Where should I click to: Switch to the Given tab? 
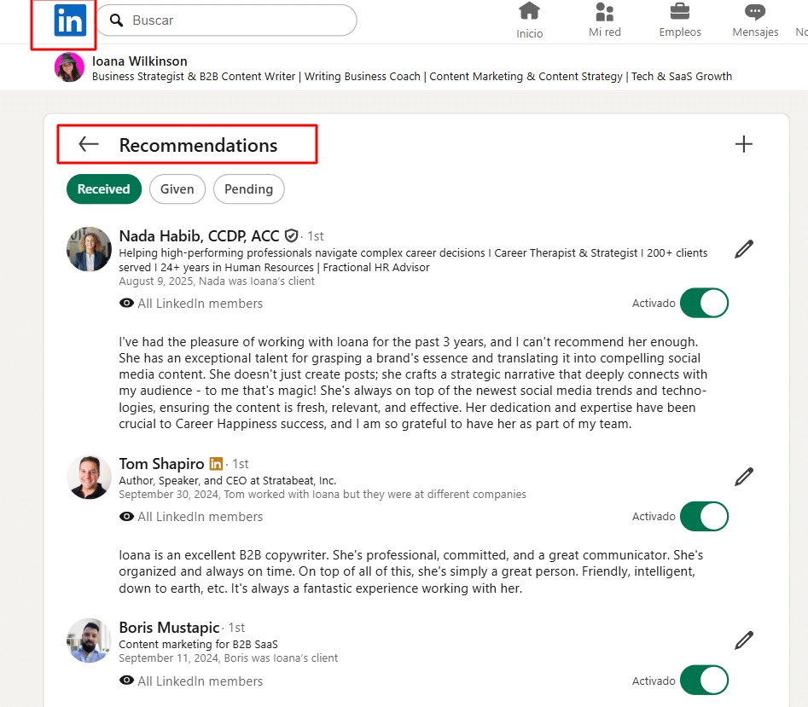177,189
